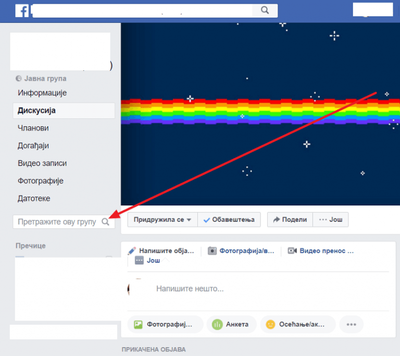Click the Подели share button

pos(290,219)
